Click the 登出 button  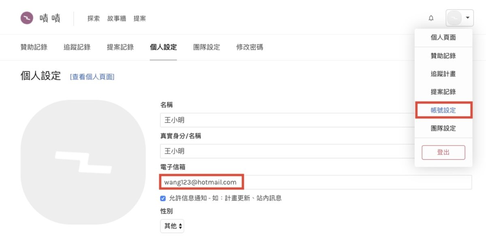[x=443, y=152]
